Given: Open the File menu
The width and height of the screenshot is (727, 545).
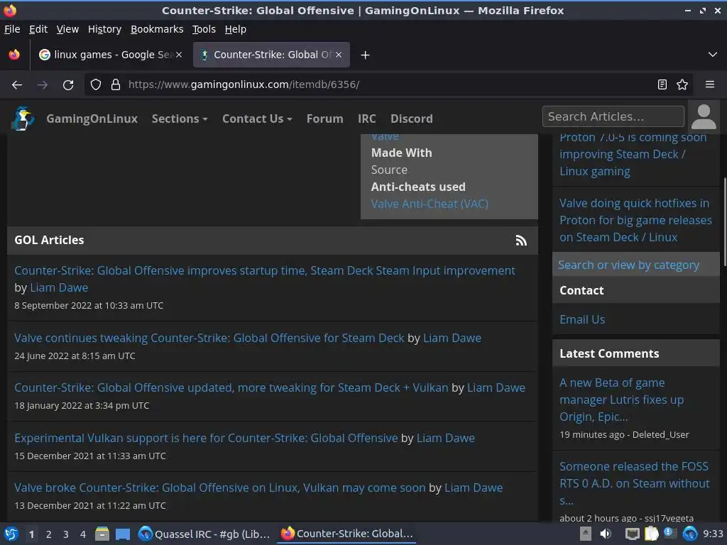Looking at the screenshot, I should [12, 29].
